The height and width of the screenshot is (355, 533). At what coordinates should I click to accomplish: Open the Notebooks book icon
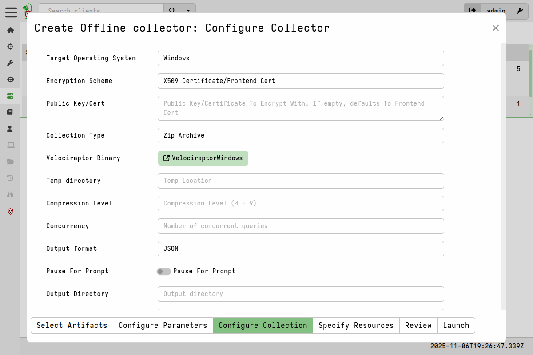10,112
